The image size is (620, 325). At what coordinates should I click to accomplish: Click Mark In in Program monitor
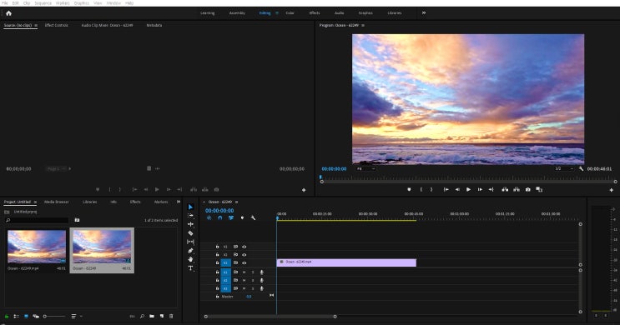coord(421,189)
